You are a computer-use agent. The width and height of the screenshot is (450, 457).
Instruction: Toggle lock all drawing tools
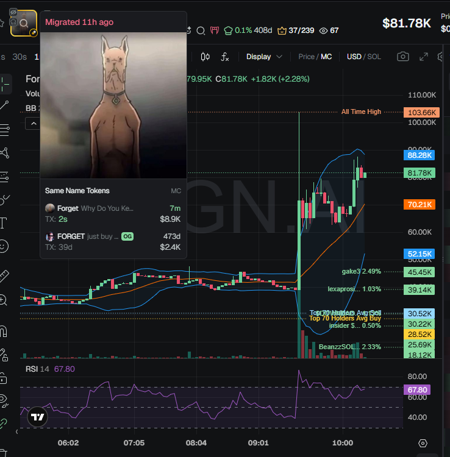tap(3, 378)
